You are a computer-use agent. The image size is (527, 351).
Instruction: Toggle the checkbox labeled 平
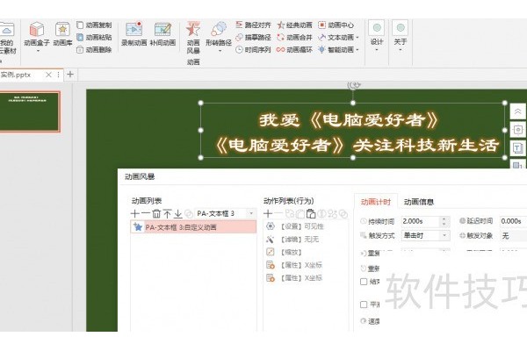[x=364, y=304]
